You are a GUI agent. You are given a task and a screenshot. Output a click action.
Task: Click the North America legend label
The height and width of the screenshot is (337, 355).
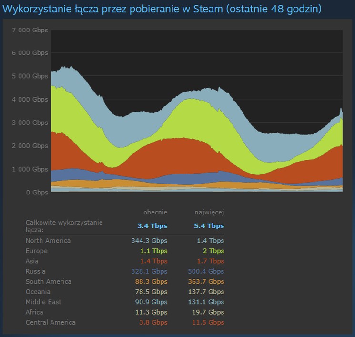(48, 241)
